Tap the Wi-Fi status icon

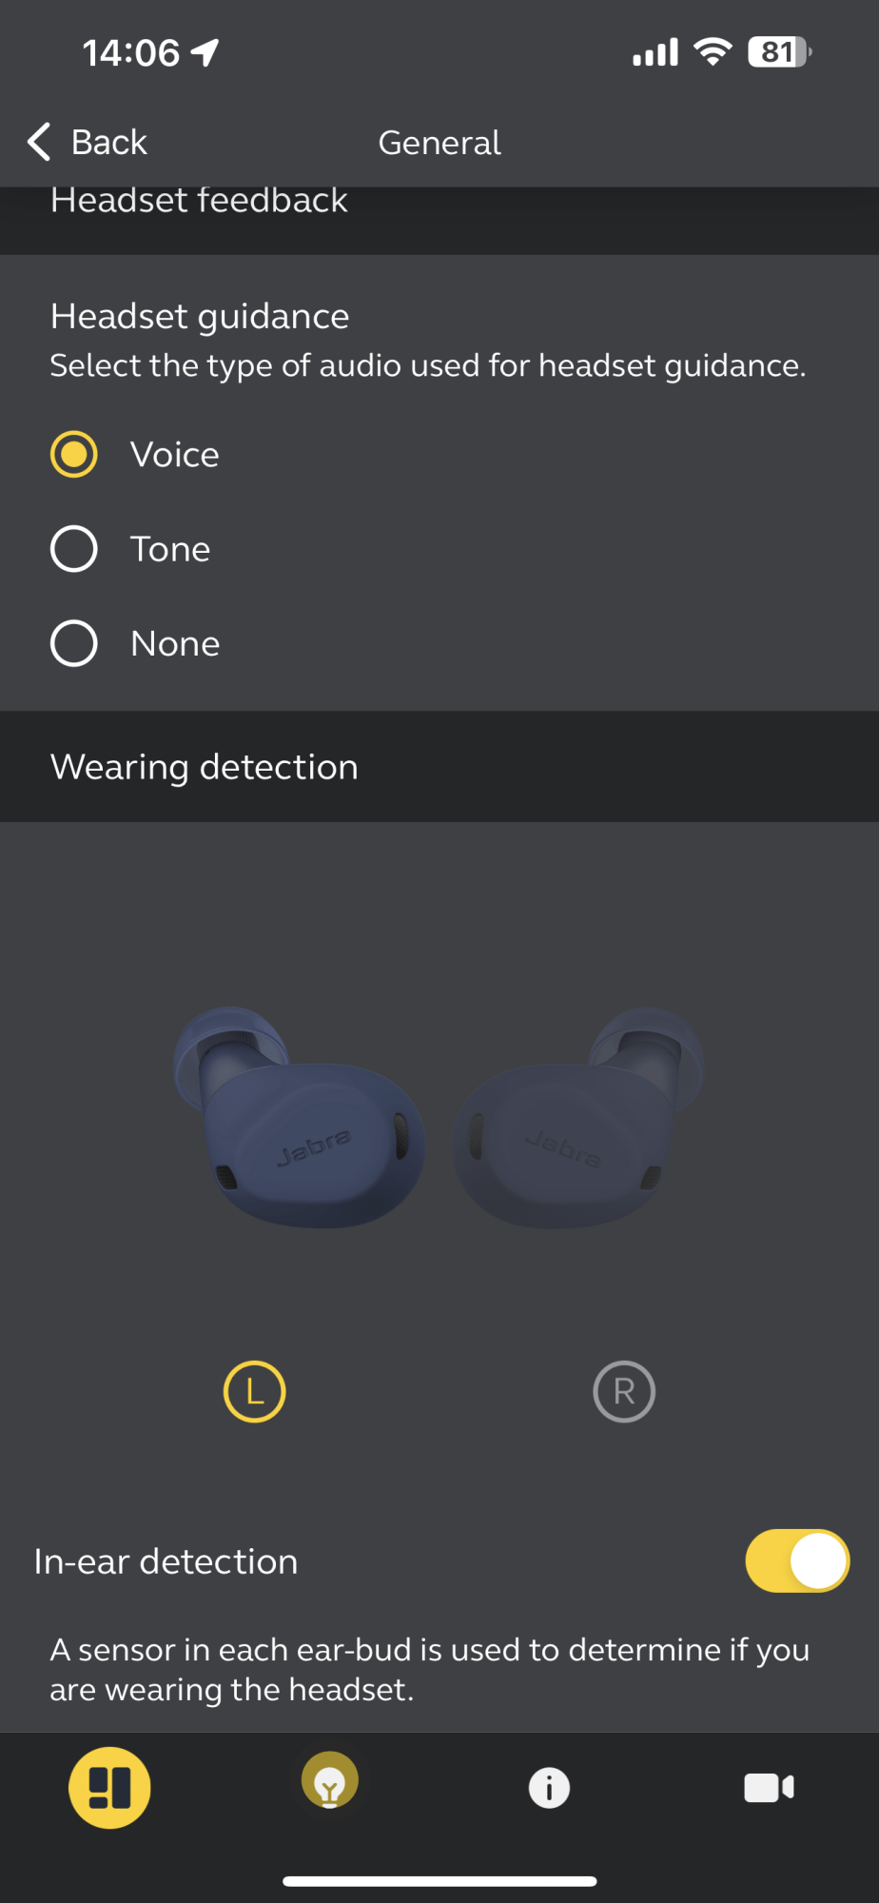click(x=713, y=51)
